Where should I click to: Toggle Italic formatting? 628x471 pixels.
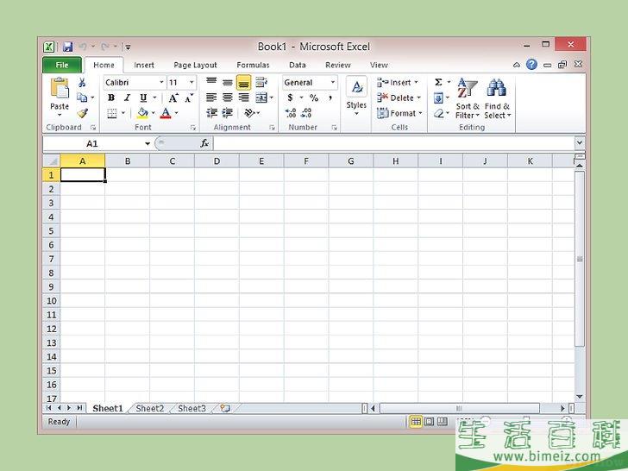[128, 97]
